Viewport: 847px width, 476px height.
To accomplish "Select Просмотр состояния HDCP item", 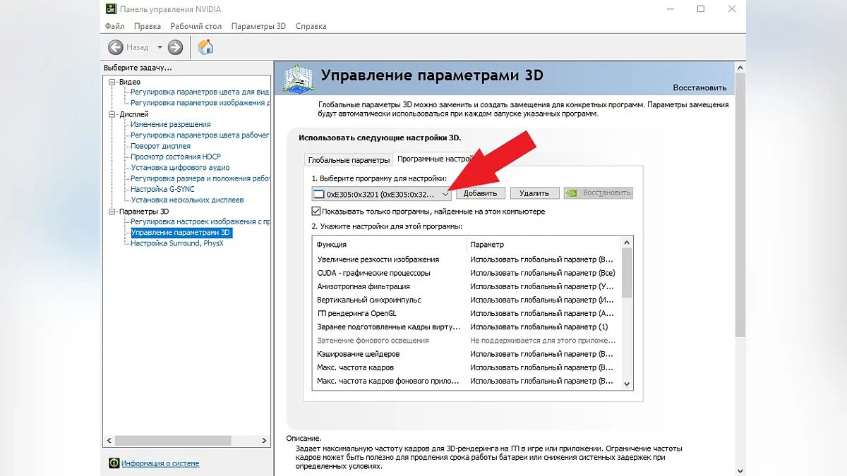I will [x=176, y=157].
